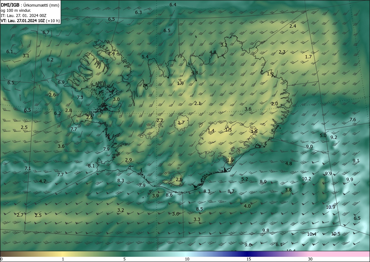This screenshot has width=370, height=262.
Task: Select the 30 tick on the color scale
Action: 310,259
